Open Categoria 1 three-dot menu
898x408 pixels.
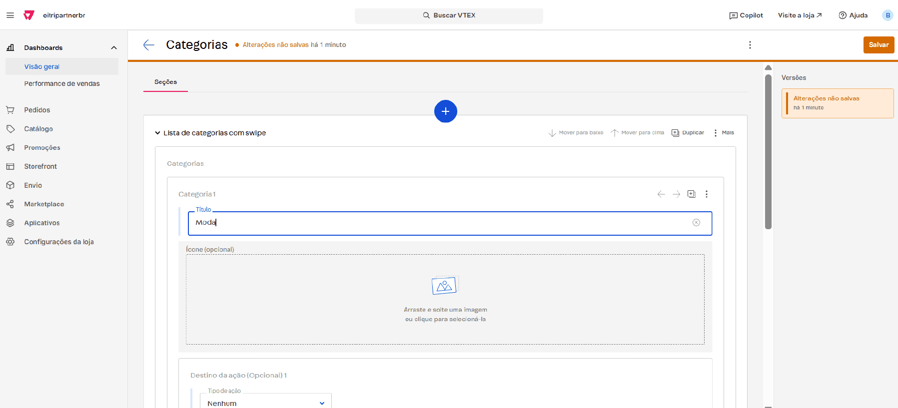pos(707,194)
